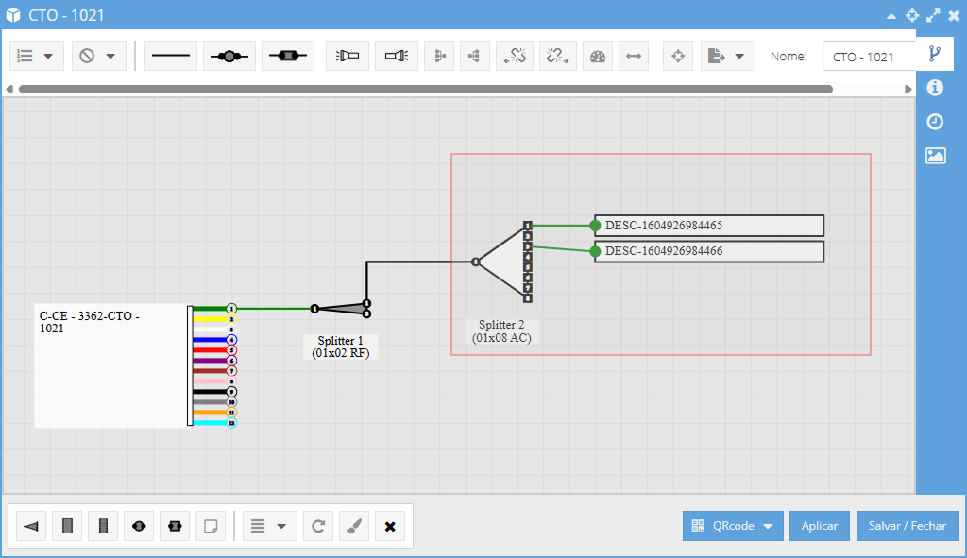The width and height of the screenshot is (967, 558).
Task: Open the info panel in sidebar
Action: tap(935, 88)
